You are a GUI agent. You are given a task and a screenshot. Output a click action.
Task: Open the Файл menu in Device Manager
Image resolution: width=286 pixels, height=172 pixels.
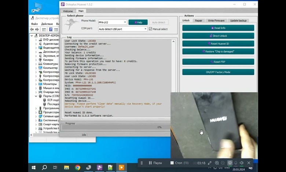[34, 24]
